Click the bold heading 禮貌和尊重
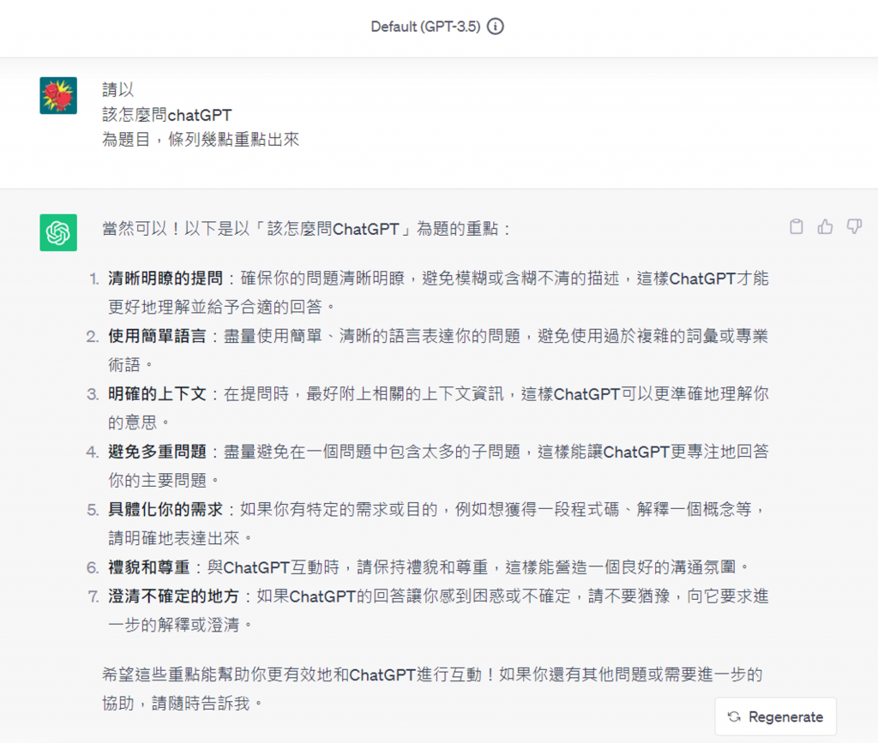878x743 pixels. (x=149, y=567)
